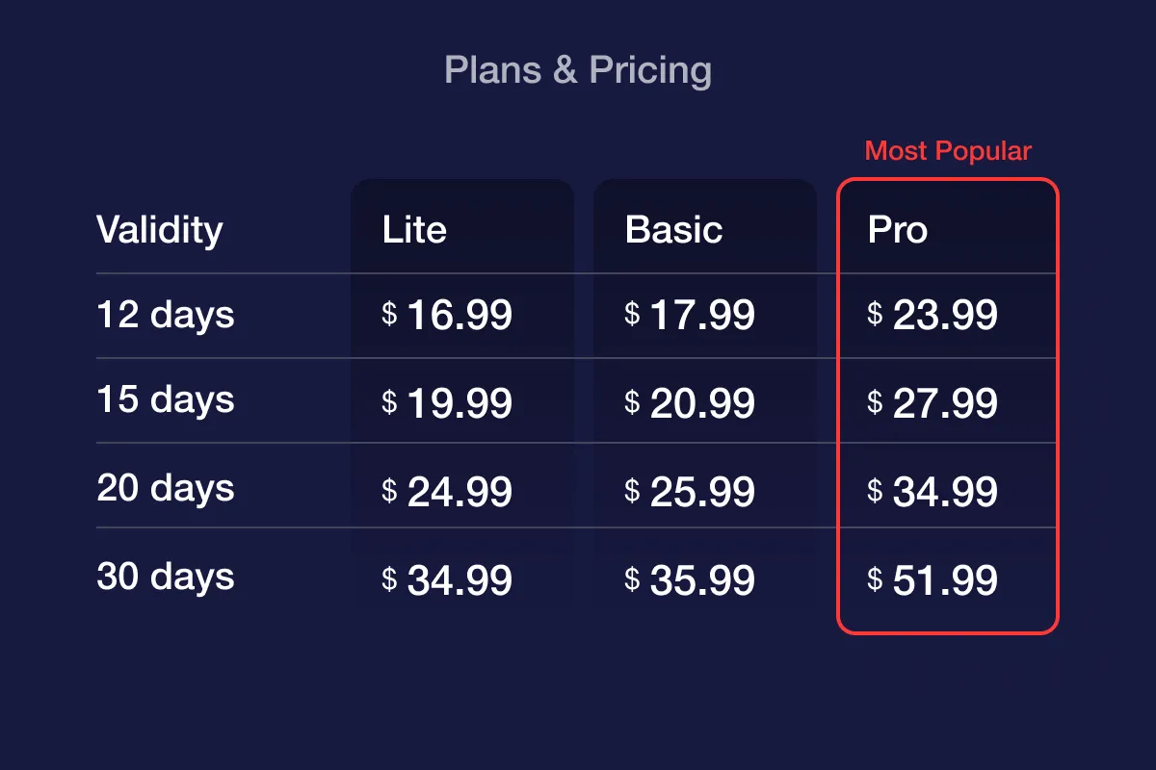Viewport: 1156px width, 770px height.
Task: Choose the Pro 12 days $23.99 price
Action: (933, 315)
